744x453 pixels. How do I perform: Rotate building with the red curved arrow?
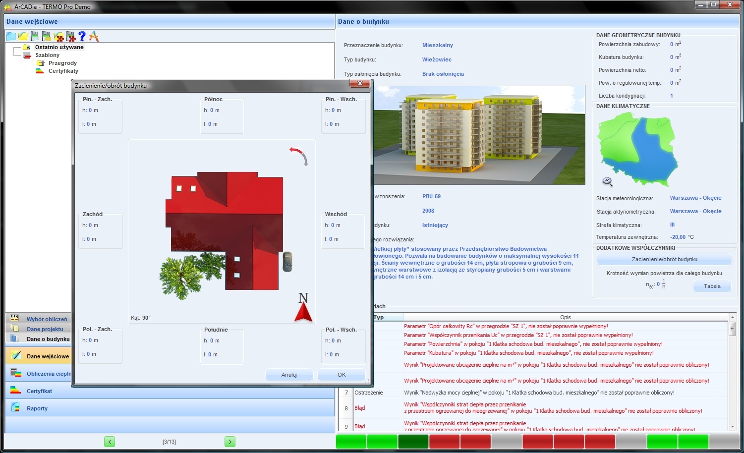click(x=299, y=156)
